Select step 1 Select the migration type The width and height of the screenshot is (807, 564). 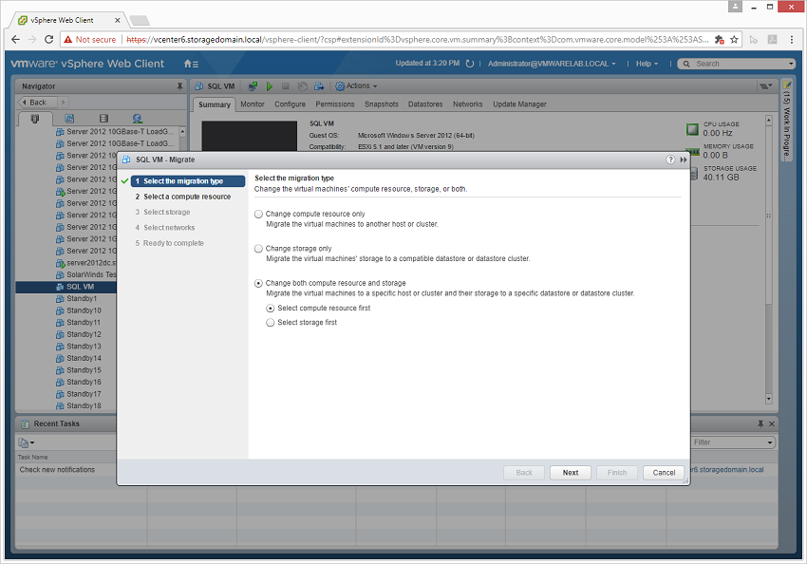pos(188,181)
